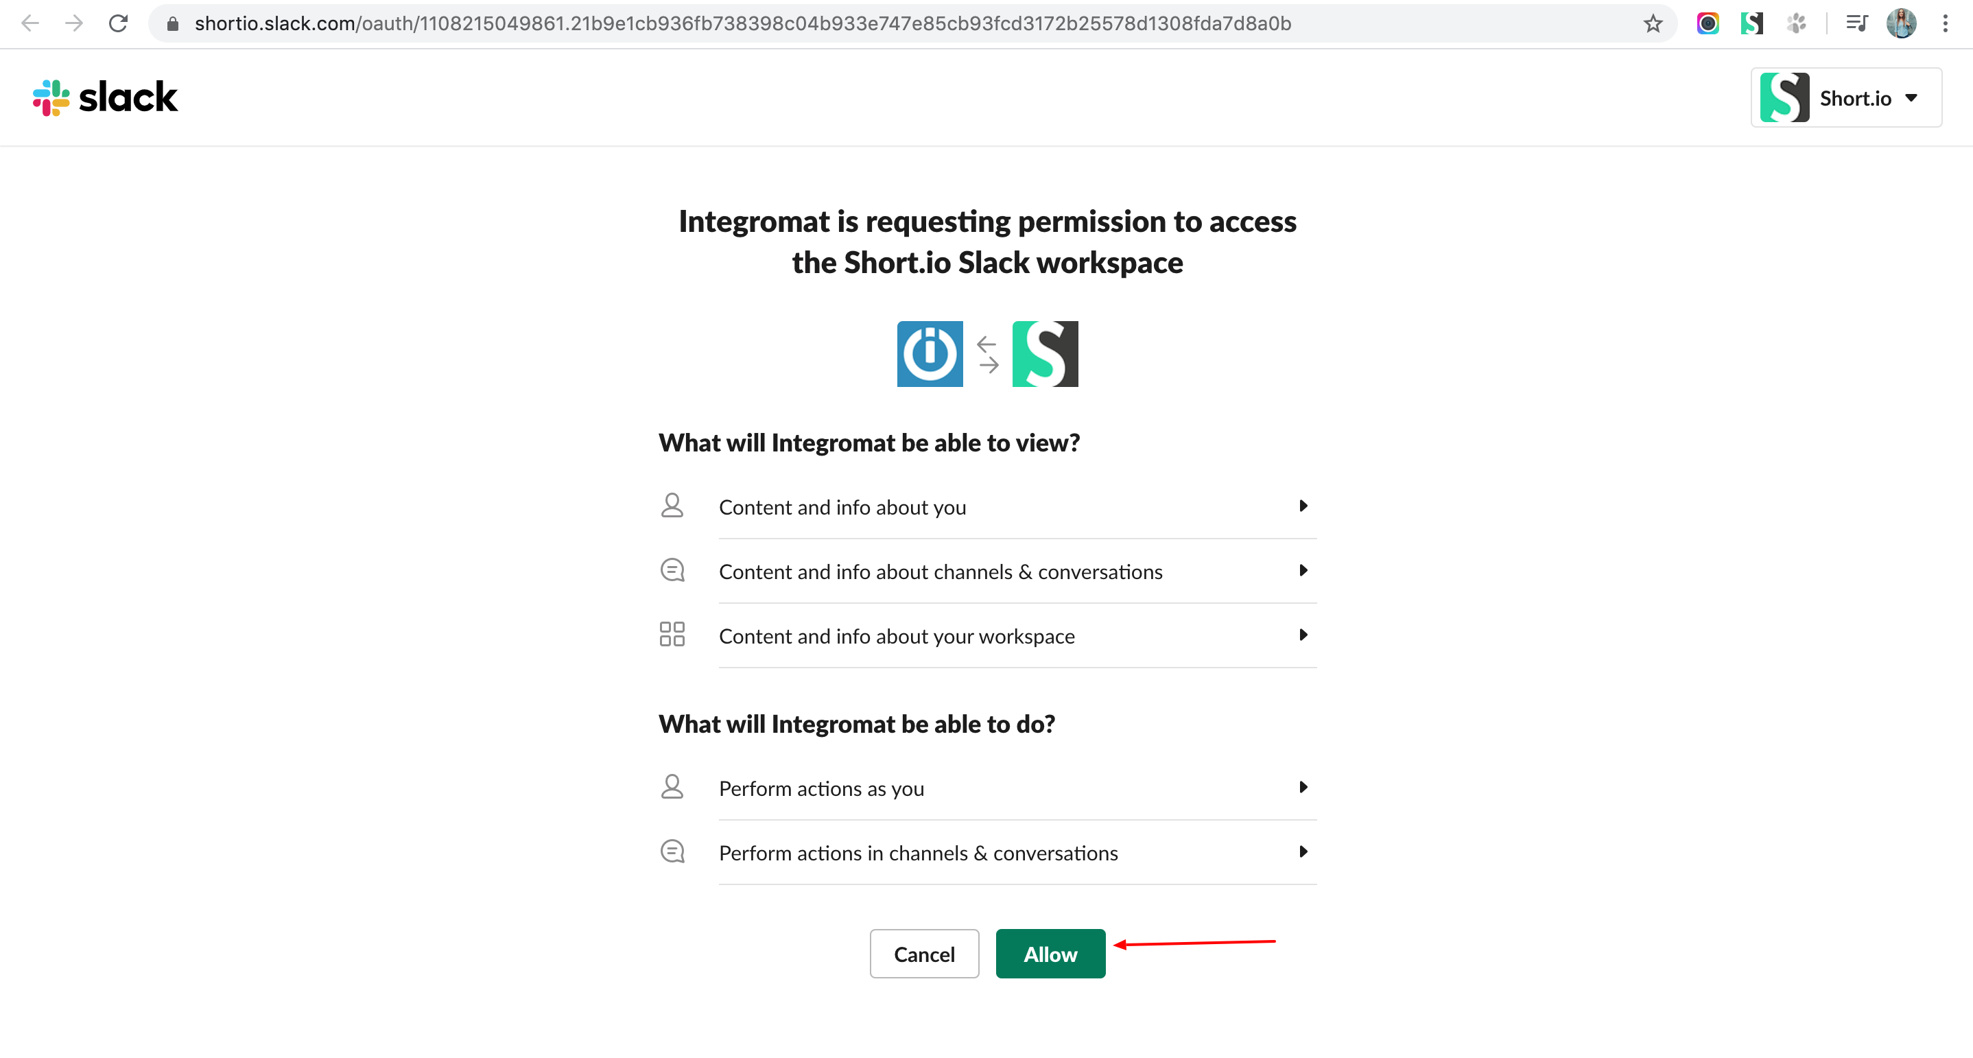Click the Short.io workspace logo icon
This screenshot has height=1058, width=1973.
coord(1045,354)
